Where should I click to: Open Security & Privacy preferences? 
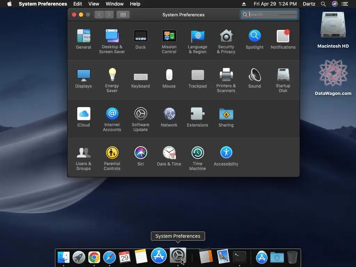[x=226, y=41]
